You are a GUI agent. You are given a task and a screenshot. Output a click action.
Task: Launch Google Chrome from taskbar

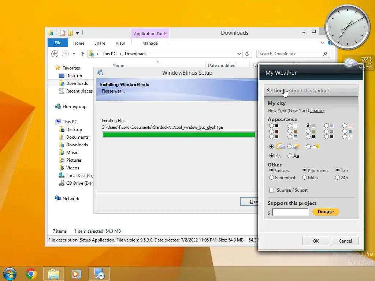coord(31,274)
